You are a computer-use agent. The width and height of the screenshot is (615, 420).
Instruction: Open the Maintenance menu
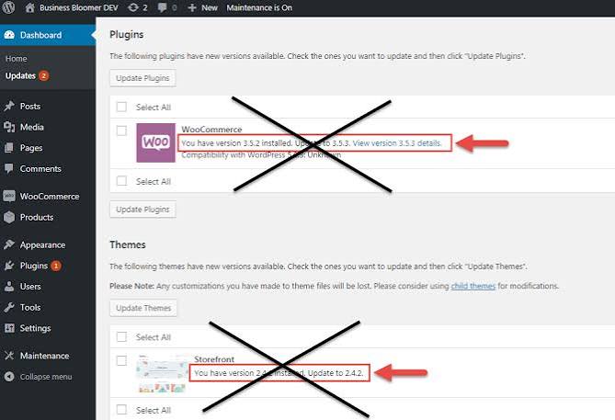point(44,356)
